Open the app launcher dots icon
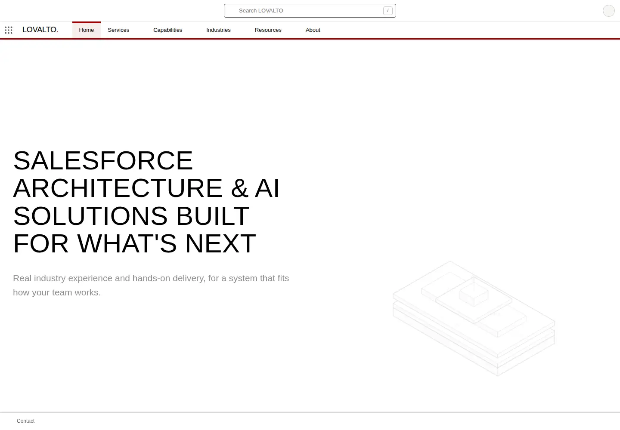The width and height of the screenshot is (620, 430). 9,30
